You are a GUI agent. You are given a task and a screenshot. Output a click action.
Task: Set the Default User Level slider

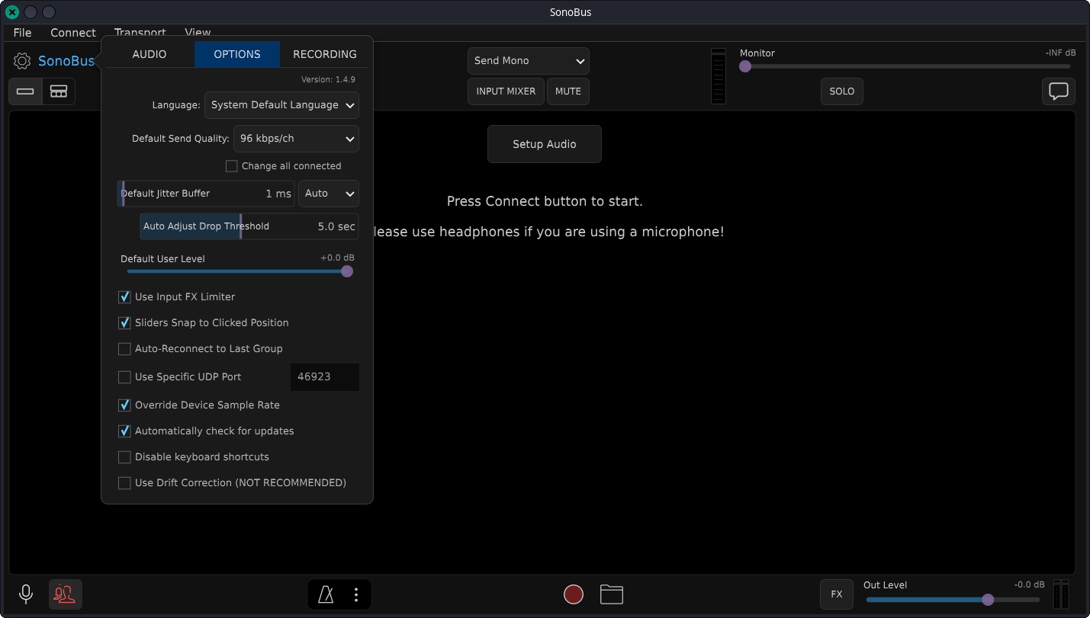click(x=237, y=271)
